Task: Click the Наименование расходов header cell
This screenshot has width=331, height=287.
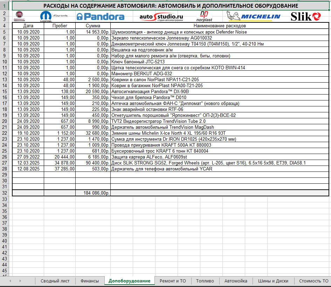Action: coord(220,26)
